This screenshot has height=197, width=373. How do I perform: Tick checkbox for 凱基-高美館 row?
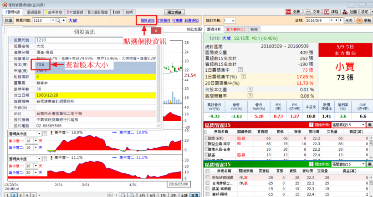tap(207, 189)
